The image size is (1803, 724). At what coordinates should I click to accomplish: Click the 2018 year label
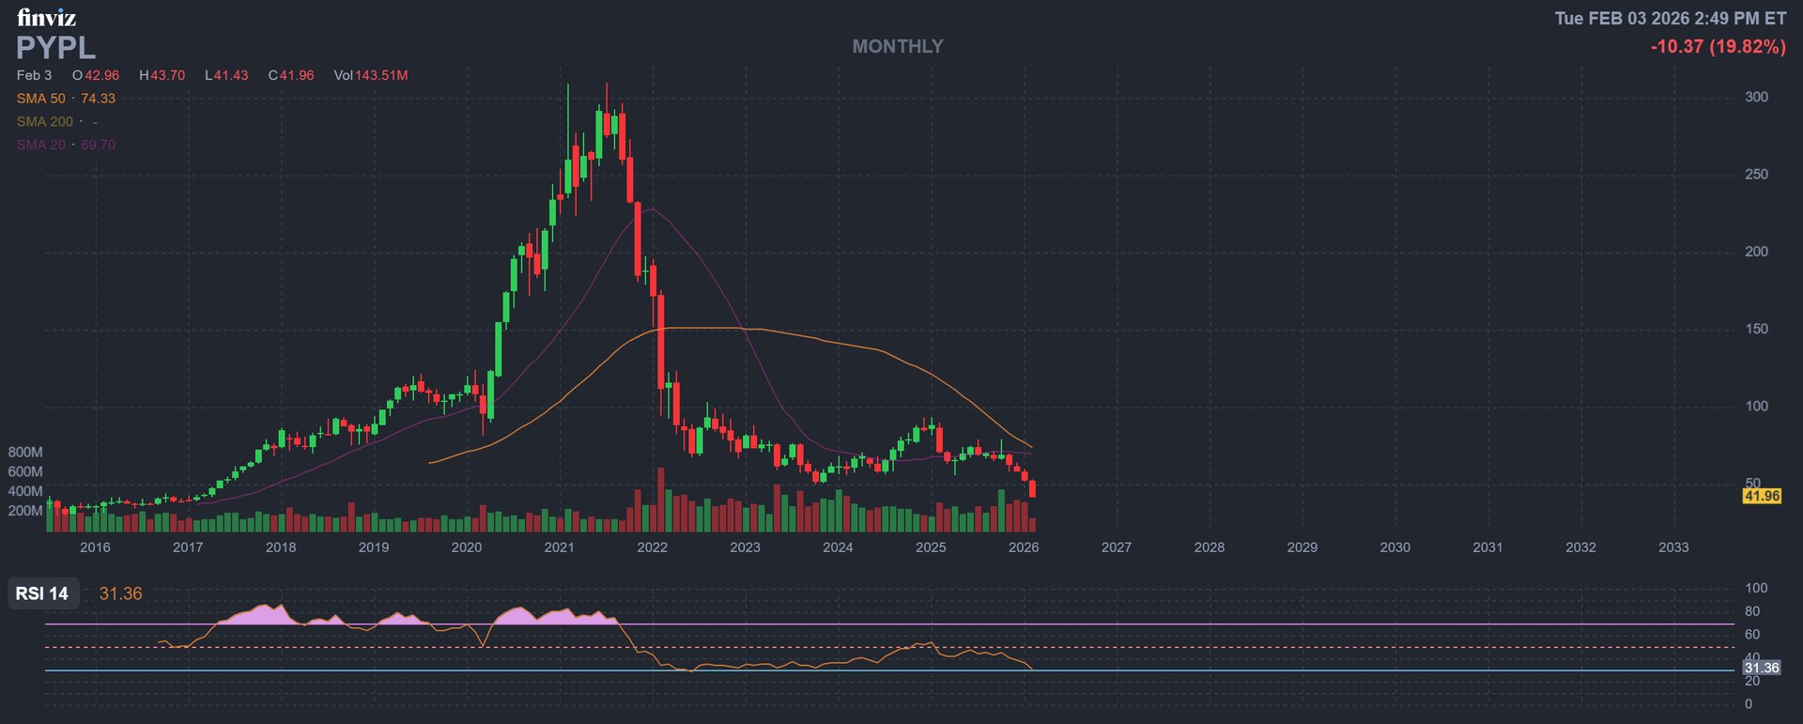pos(281,547)
